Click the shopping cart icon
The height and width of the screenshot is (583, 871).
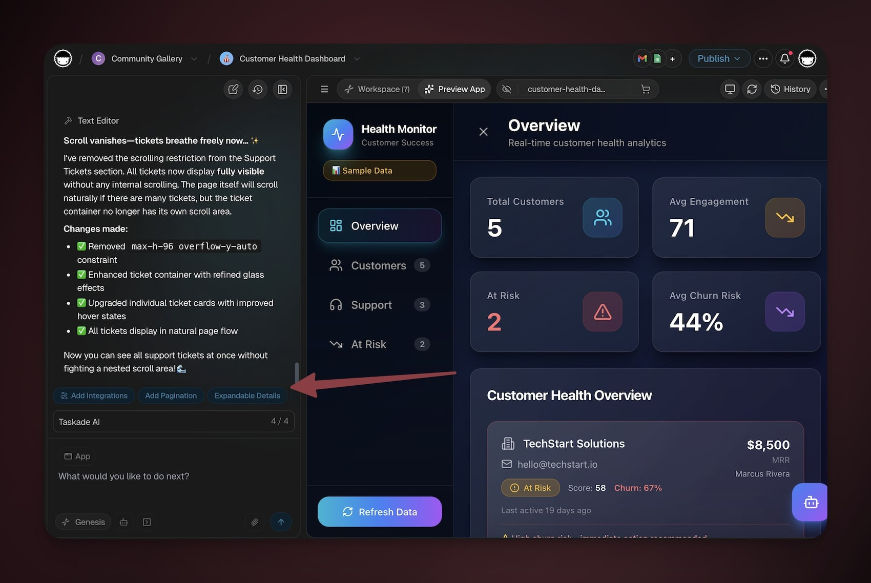click(x=646, y=89)
